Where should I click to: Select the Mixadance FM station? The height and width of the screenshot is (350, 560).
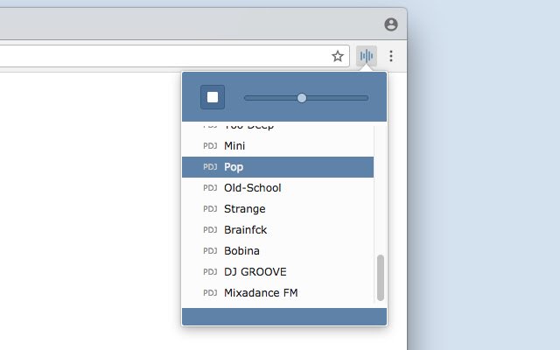tap(278, 293)
